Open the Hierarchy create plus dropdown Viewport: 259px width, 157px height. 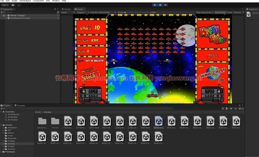click(x=2, y=12)
